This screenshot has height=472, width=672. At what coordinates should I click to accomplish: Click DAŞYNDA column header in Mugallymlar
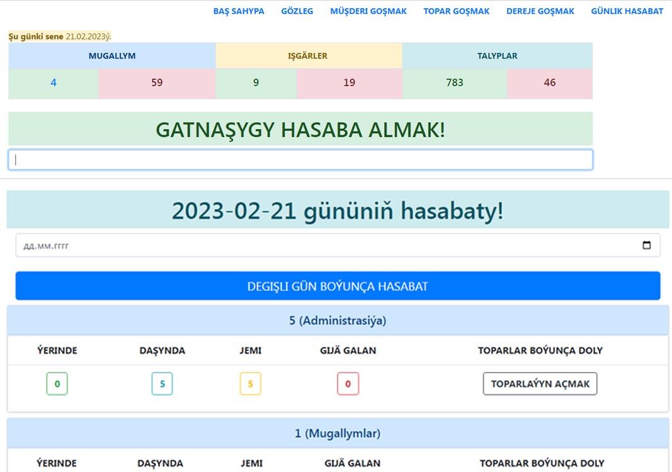(x=160, y=463)
